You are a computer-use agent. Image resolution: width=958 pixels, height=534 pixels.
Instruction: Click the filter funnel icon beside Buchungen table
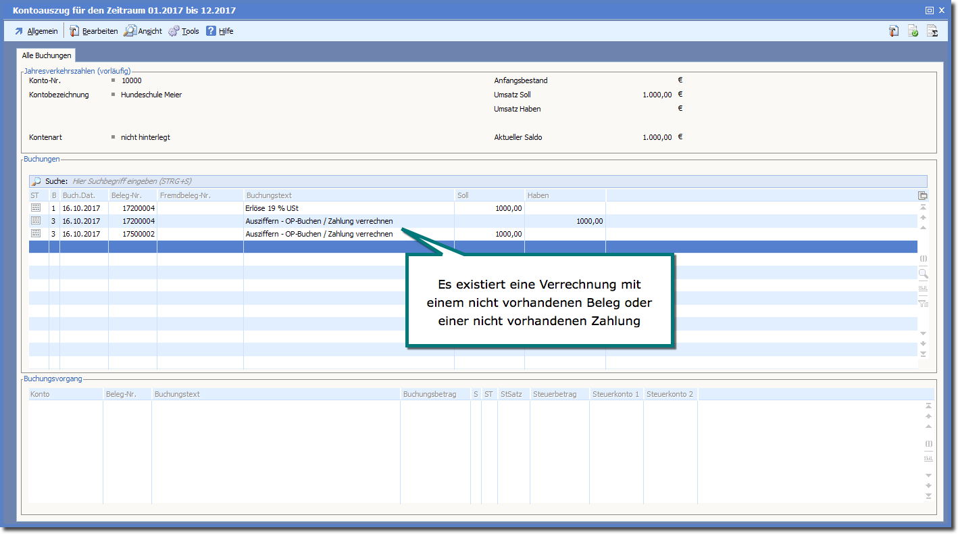pos(923,304)
